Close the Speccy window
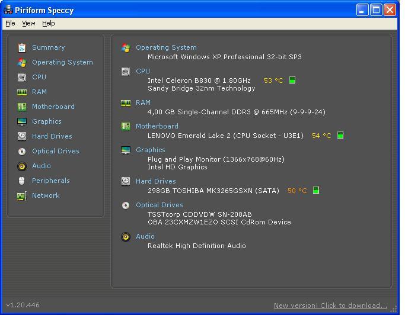The image size is (405, 315). coord(390,10)
